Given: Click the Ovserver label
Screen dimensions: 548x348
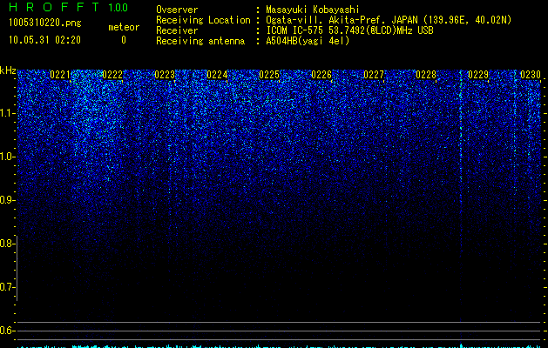Looking at the screenshot, I should (177, 10).
